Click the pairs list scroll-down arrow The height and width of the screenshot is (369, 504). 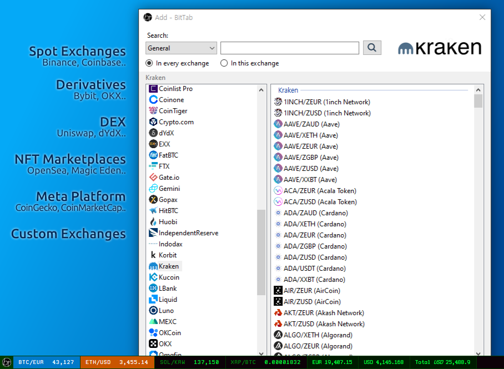click(x=478, y=353)
